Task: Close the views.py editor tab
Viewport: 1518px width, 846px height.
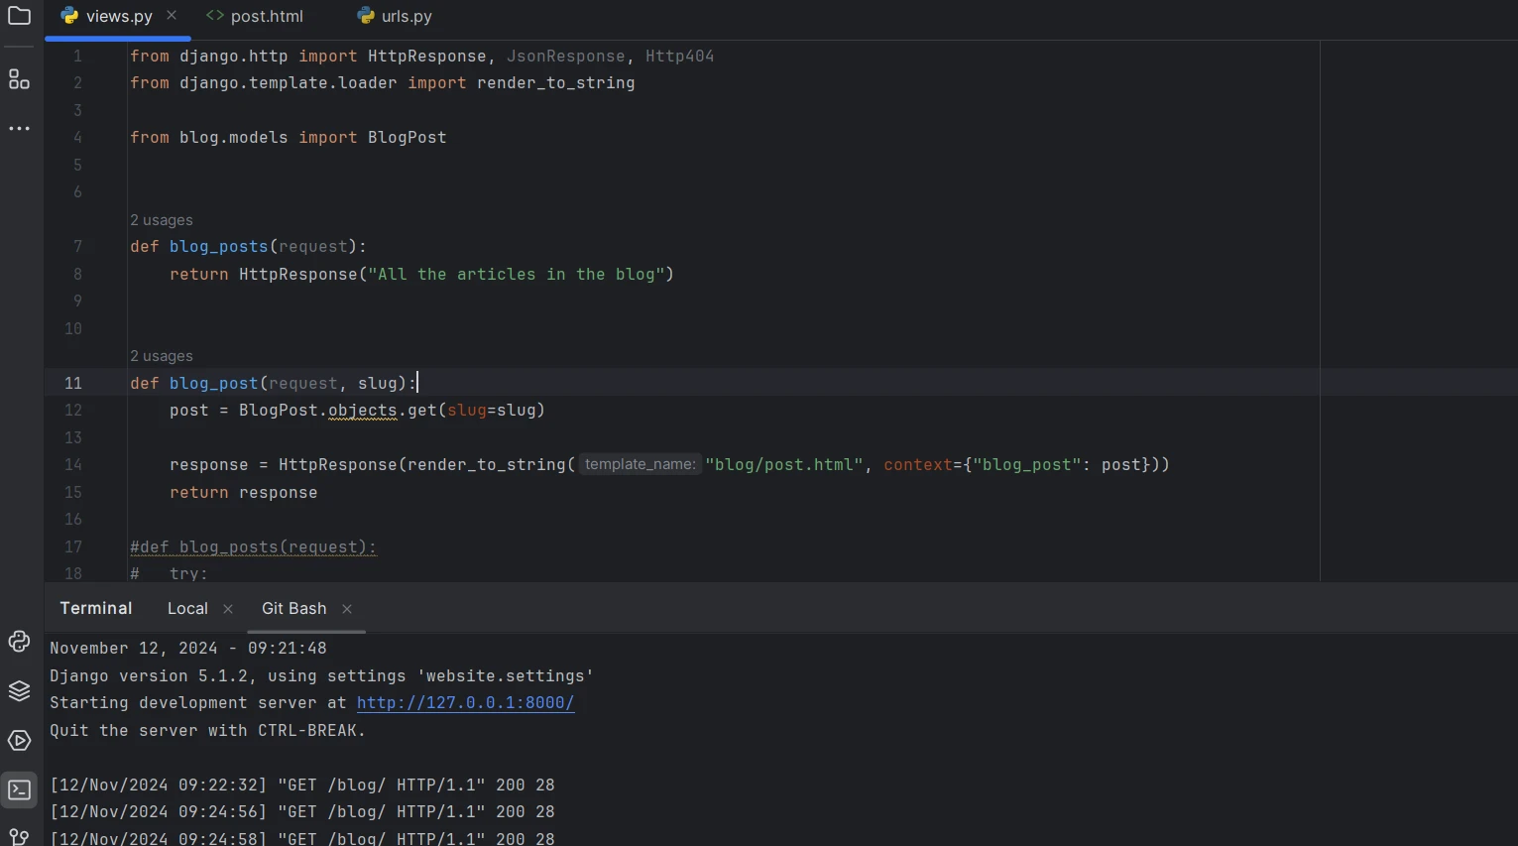Action: click(x=172, y=16)
